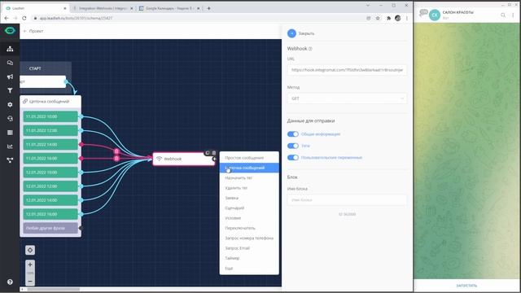Zoom out the canvas with minus button
The width and height of the screenshot is (521, 293).
coord(30,282)
